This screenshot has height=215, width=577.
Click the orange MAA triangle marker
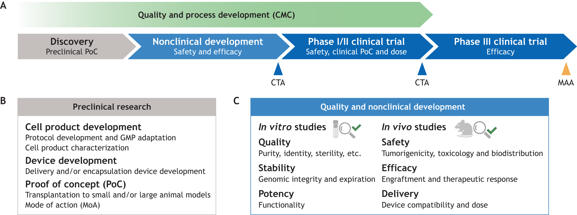point(566,69)
